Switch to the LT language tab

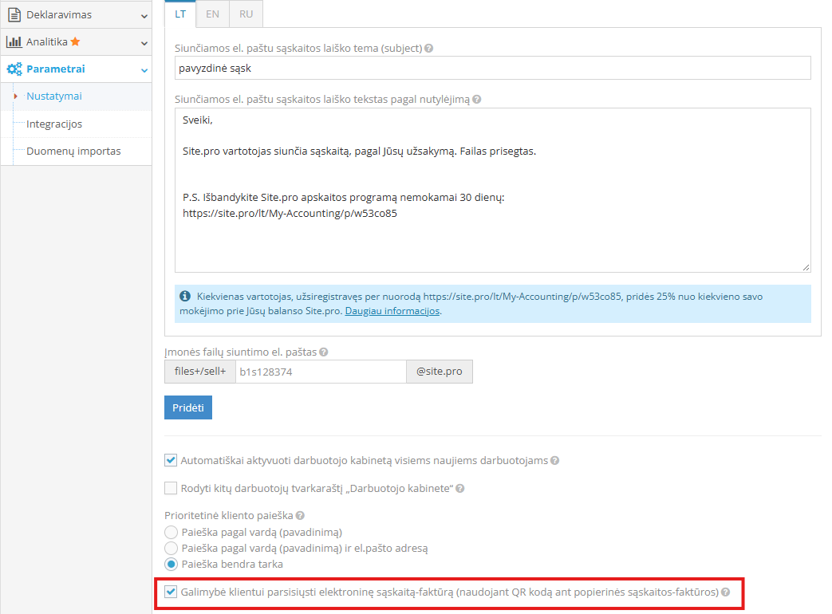click(180, 14)
